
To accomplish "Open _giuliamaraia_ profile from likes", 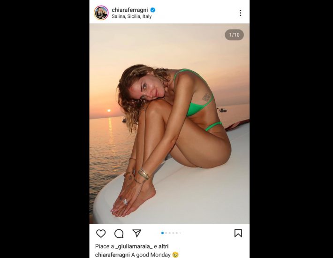I will (x=134, y=246).
